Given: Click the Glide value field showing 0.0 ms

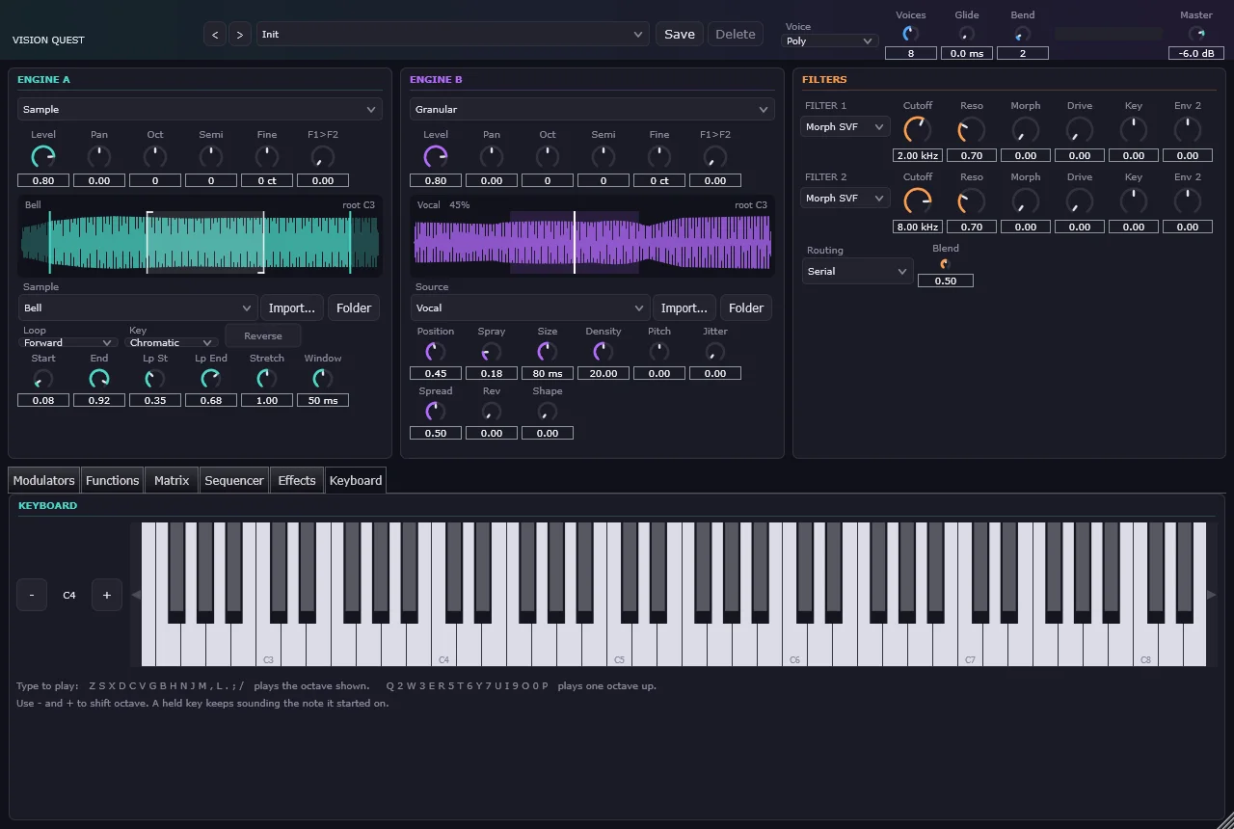Looking at the screenshot, I should [x=967, y=54].
